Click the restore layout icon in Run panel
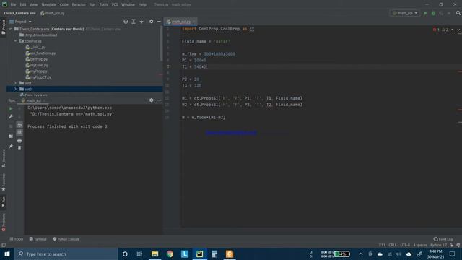 pyautogui.click(x=11, y=136)
